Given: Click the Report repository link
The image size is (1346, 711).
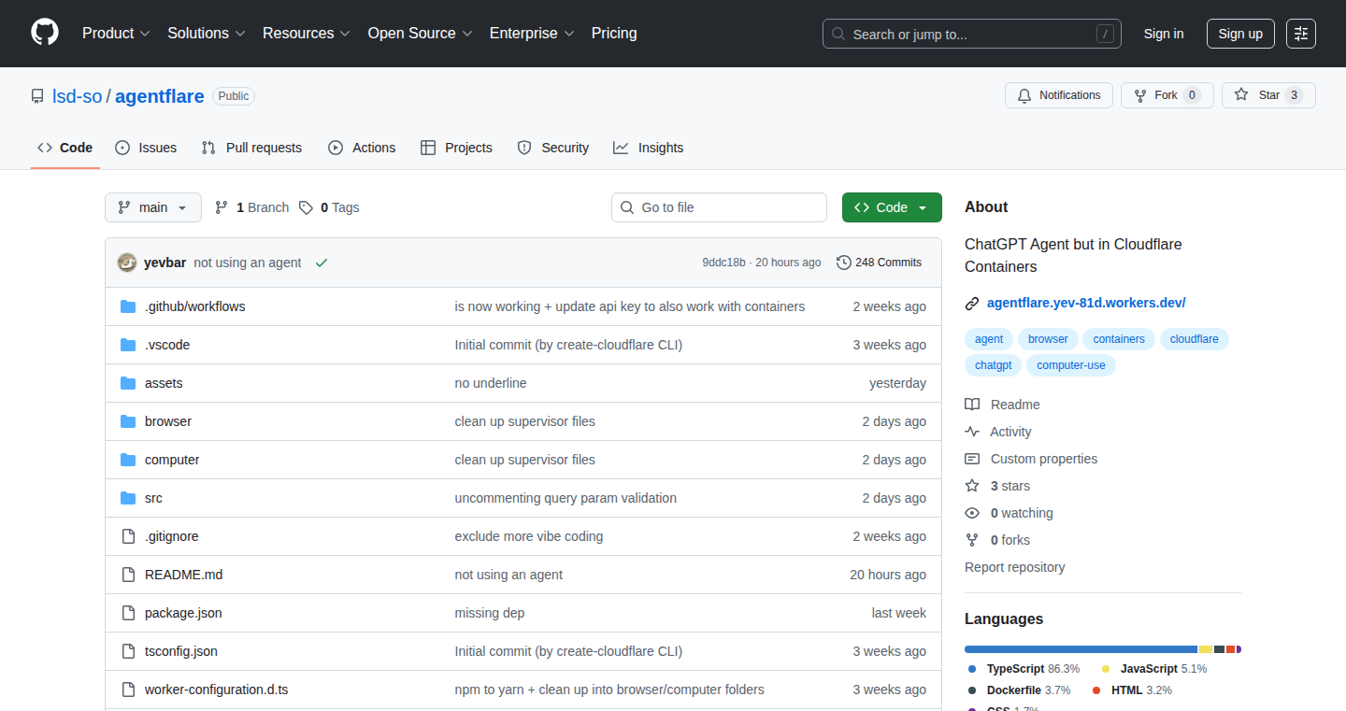Looking at the screenshot, I should click(x=1014, y=567).
